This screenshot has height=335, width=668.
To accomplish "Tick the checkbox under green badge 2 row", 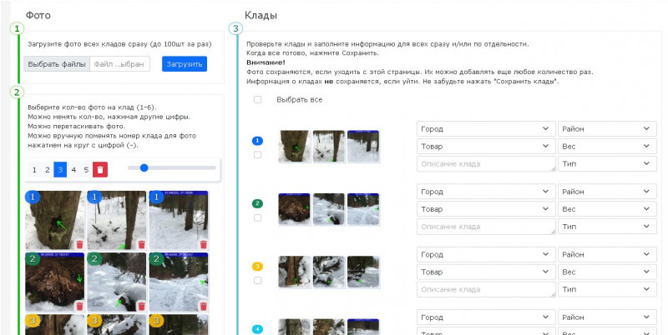I will 257,217.
